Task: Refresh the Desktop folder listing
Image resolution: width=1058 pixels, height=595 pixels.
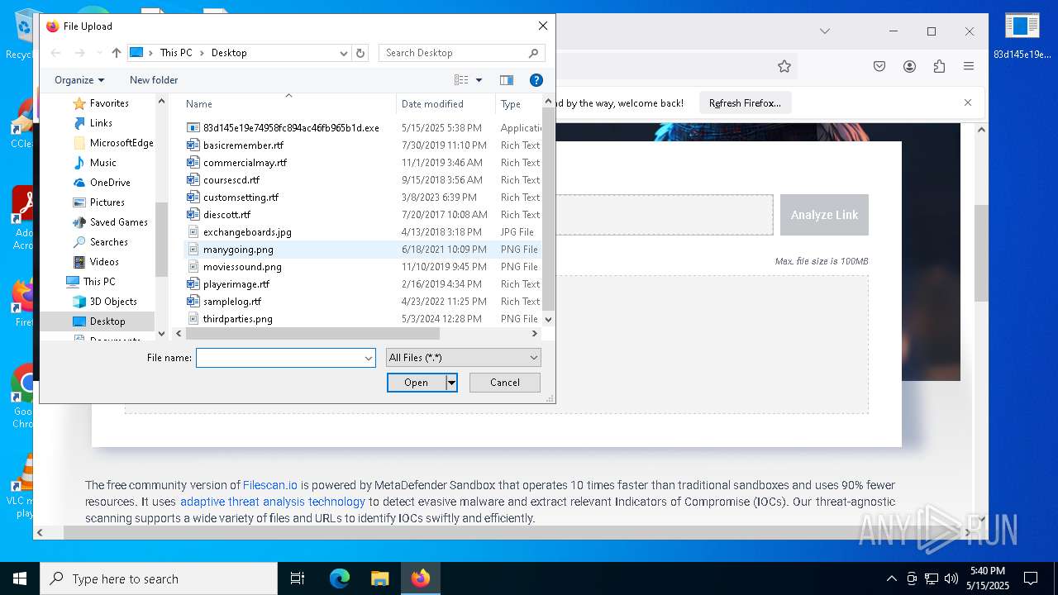Action: (x=360, y=53)
